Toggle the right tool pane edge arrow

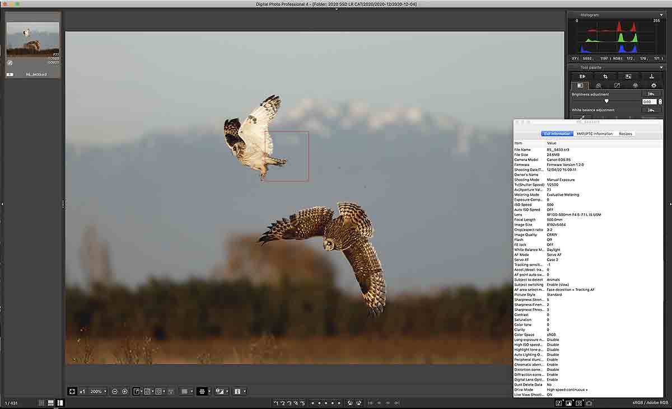pyautogui.click(x=670, y=204)
